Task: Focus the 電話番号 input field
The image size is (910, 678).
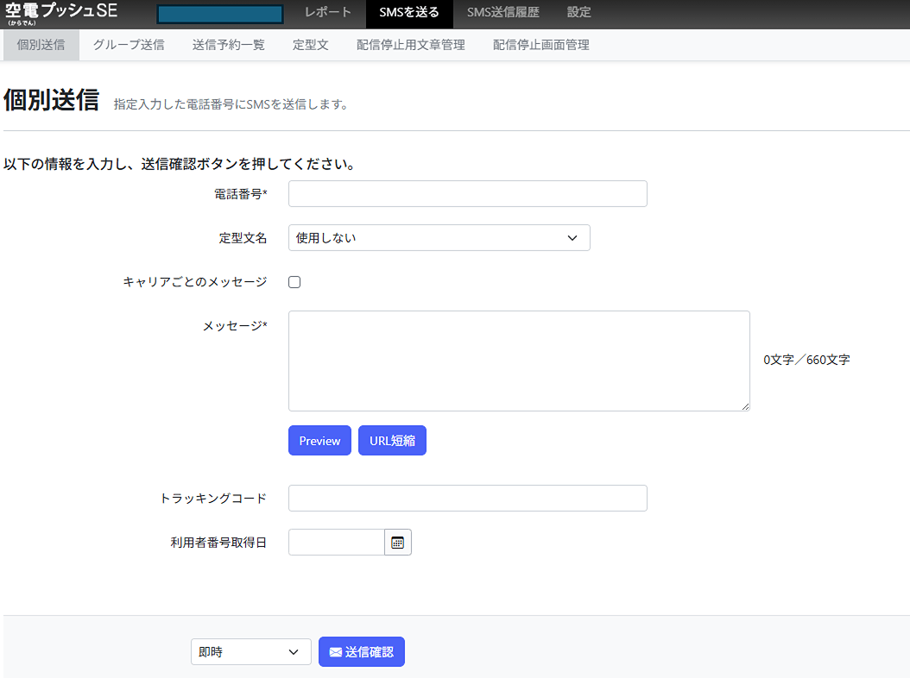Action: [468, 194]
